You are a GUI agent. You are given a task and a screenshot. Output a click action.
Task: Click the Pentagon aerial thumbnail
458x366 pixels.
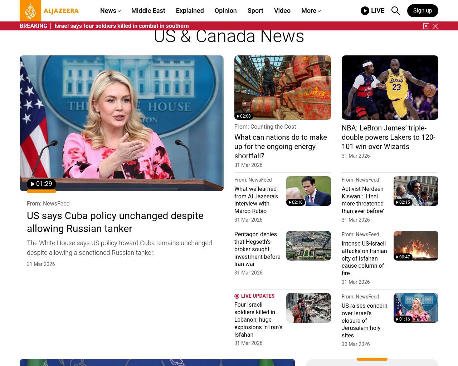point(308,246)
